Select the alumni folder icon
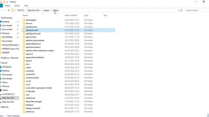Screen dimensions: 209x117 tap(24, 23)
